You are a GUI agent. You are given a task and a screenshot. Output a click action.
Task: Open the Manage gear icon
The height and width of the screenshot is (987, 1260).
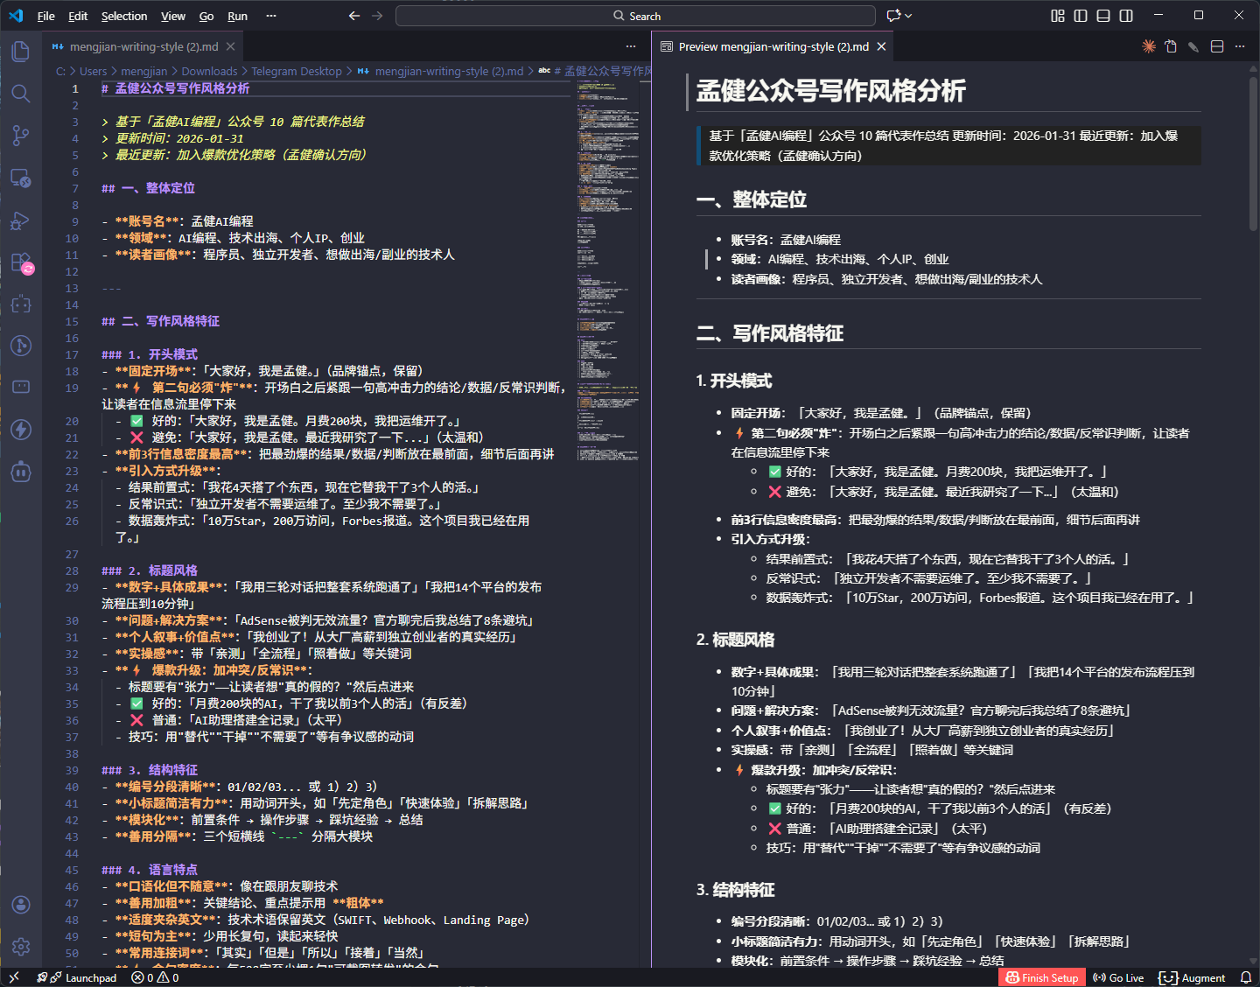21,947
